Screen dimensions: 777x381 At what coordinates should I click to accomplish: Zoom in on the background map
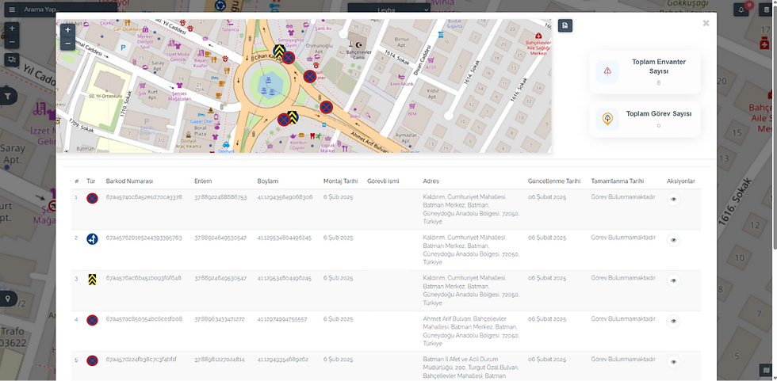[x=11, y=29]
